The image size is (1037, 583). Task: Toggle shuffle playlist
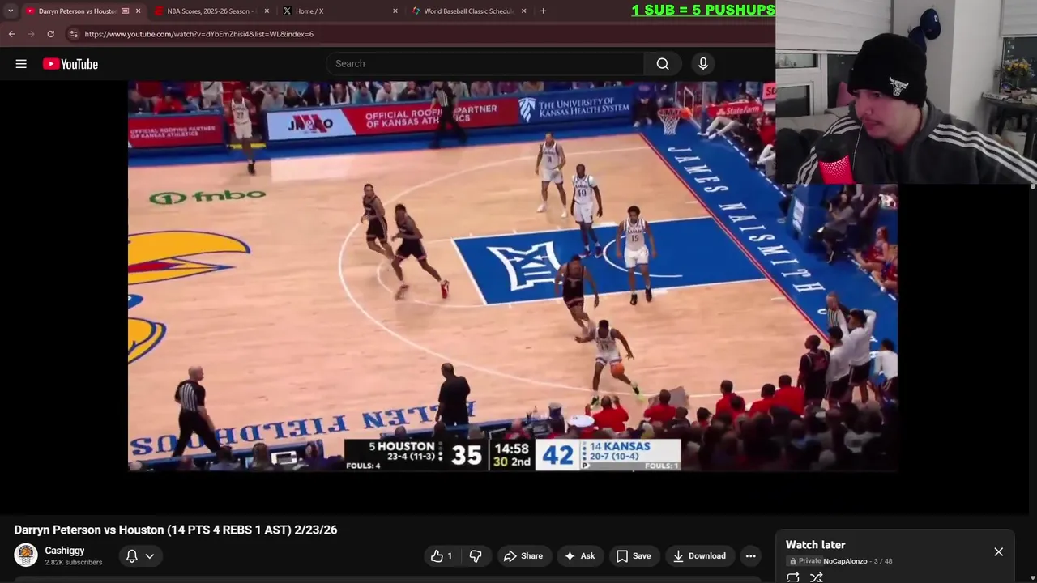817,577
